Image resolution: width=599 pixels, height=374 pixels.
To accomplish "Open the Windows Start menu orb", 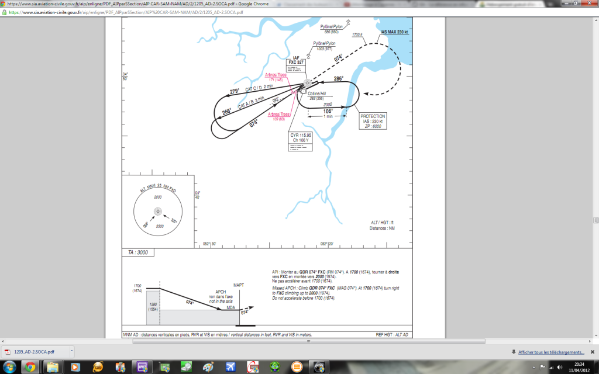I will [x=10, y=366].
